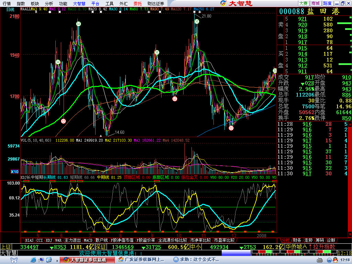
Task: Switch to the 市净率比较 tab
Action: pos(200,240)
